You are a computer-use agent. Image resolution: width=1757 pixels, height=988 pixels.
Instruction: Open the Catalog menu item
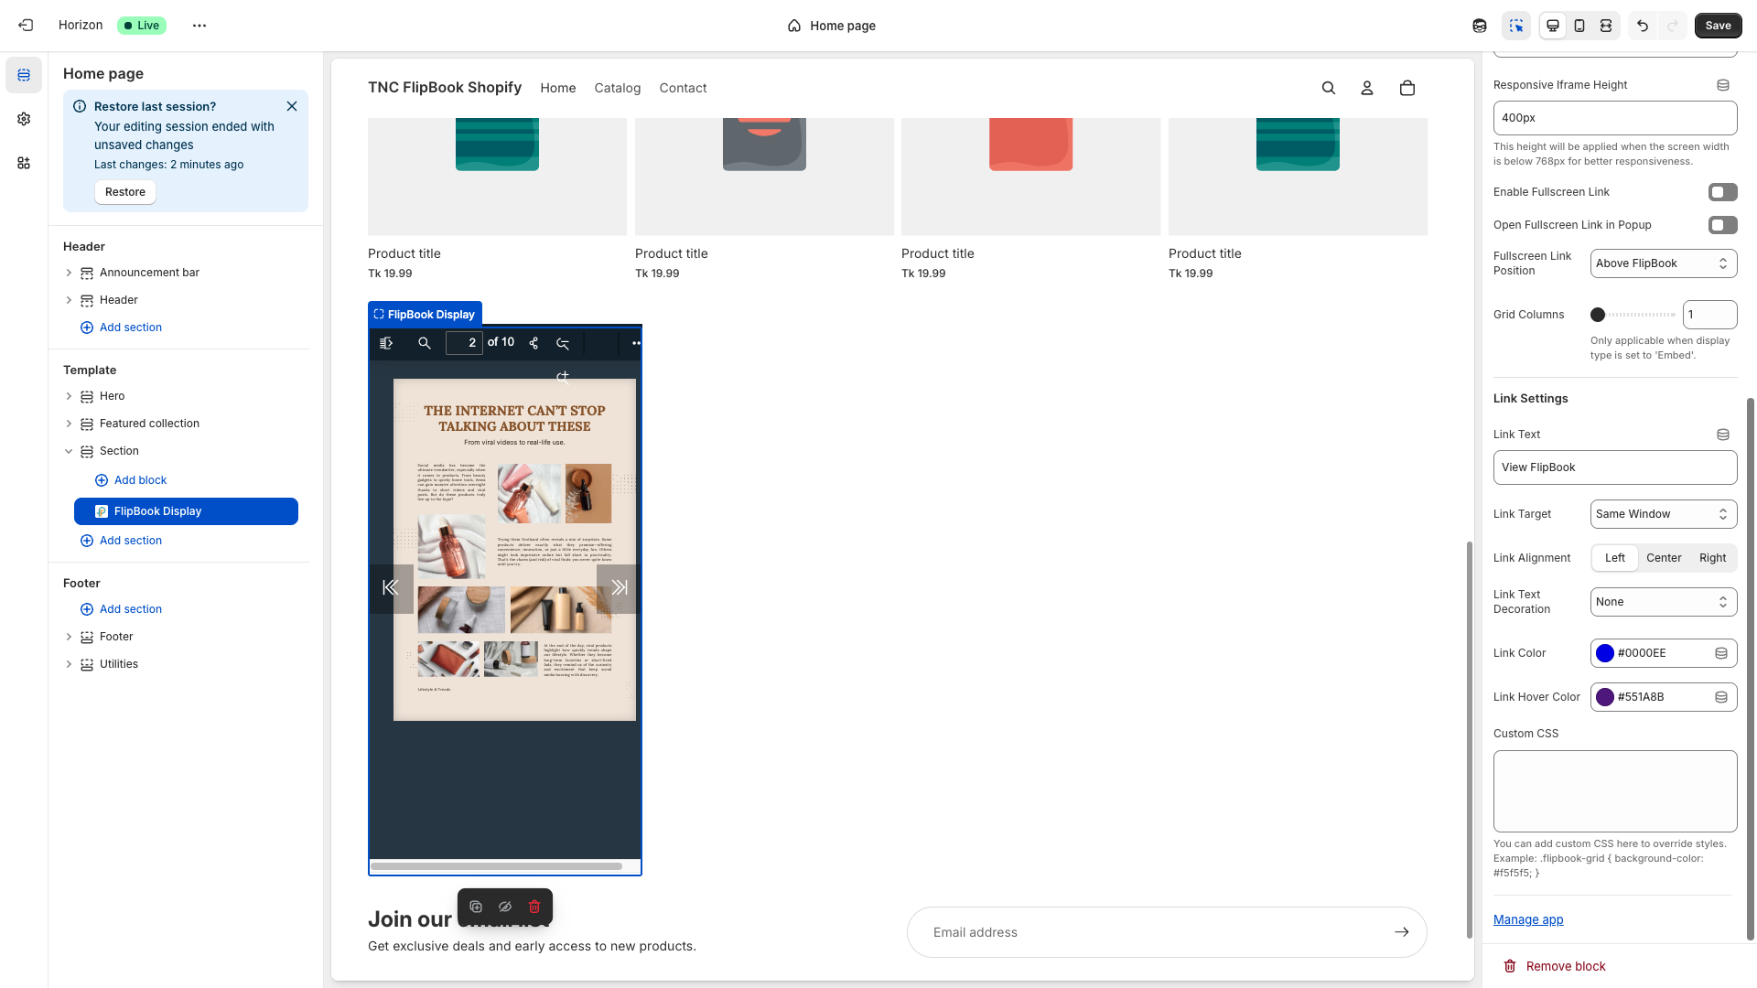click(x=617, y=88)
